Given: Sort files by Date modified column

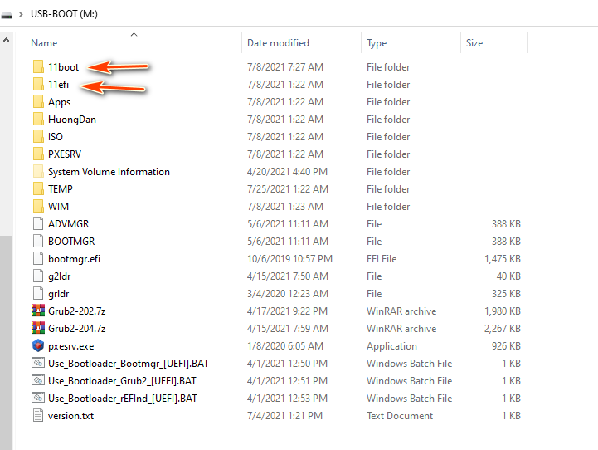Looking at the screenshot, I should tap(278, 43).
